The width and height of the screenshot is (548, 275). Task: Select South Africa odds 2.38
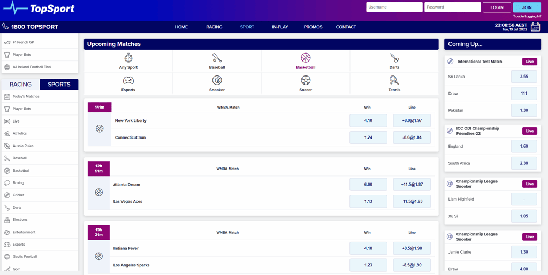[x=524, y=163]
